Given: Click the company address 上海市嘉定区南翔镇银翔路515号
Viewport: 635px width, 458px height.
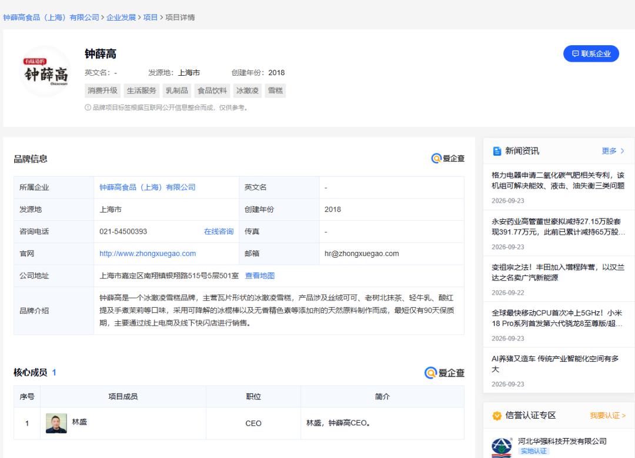Looking at the screenshot, I should click(x=169, y=275).
